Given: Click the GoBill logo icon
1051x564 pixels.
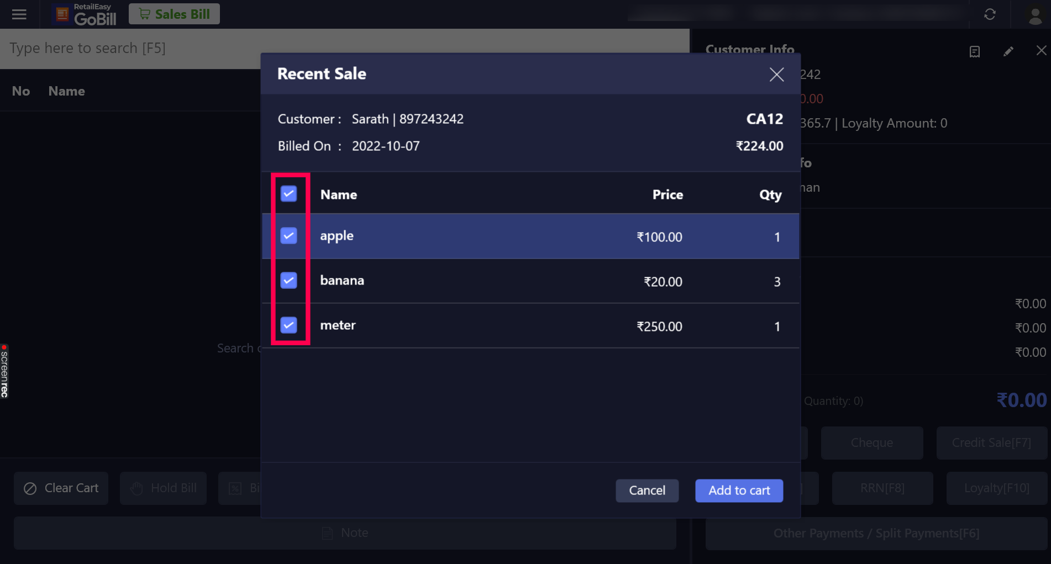Looking at the screenshot, I should (62, 14).
